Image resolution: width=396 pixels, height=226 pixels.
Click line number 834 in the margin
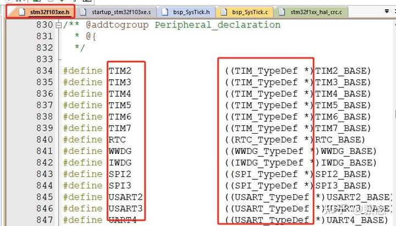click(x=45, y=71)
